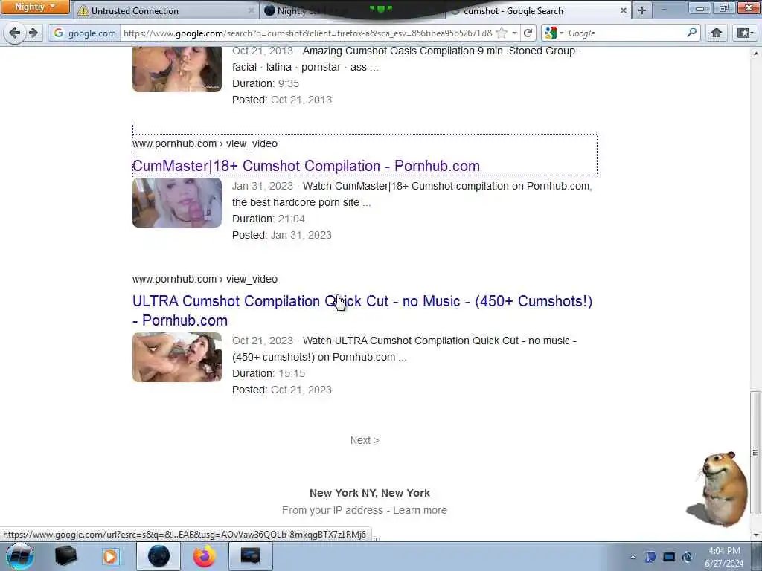Launch the media player taskbar icon
The height and width of the screenshot is (571, 762).
click(x=110, y=556)
